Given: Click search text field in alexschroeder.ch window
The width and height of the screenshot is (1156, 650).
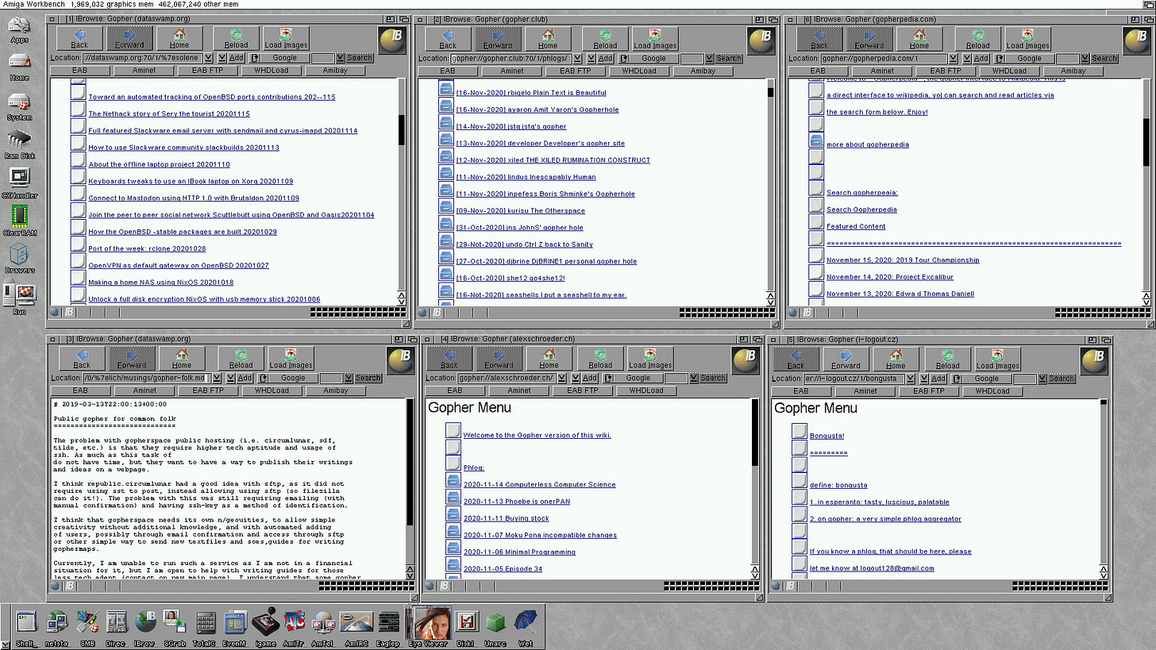Looking at the screenshot, I should pyautogui.click(x=677, y=378).
